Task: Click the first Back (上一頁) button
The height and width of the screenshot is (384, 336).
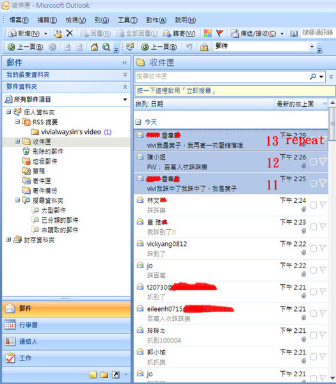Action: 26,47
